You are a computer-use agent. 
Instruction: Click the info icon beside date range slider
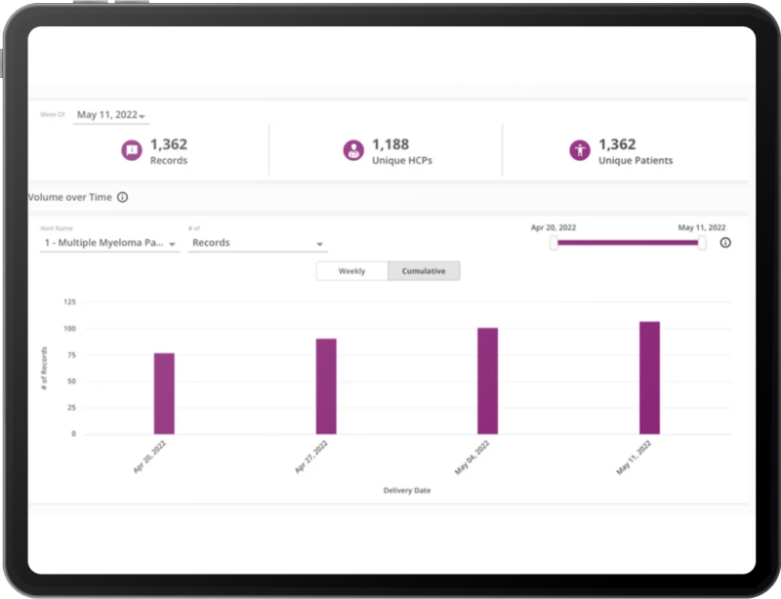point(725,243)
